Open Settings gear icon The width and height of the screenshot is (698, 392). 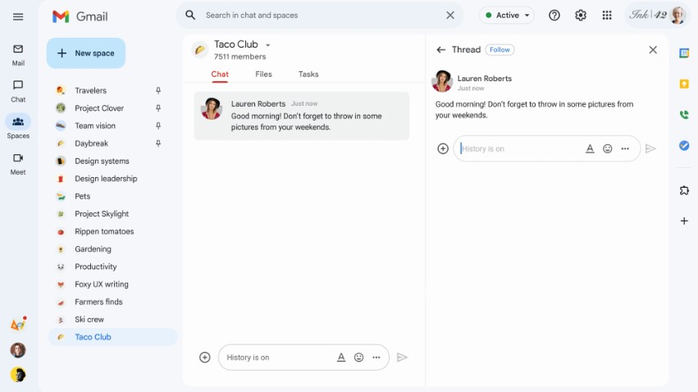(x=581, y=16)
